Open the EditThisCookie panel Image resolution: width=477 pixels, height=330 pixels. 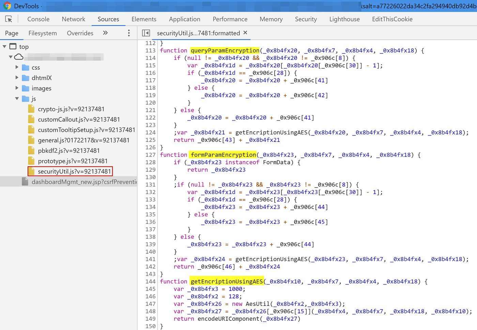pyautogui.click(x=392, y=19)
